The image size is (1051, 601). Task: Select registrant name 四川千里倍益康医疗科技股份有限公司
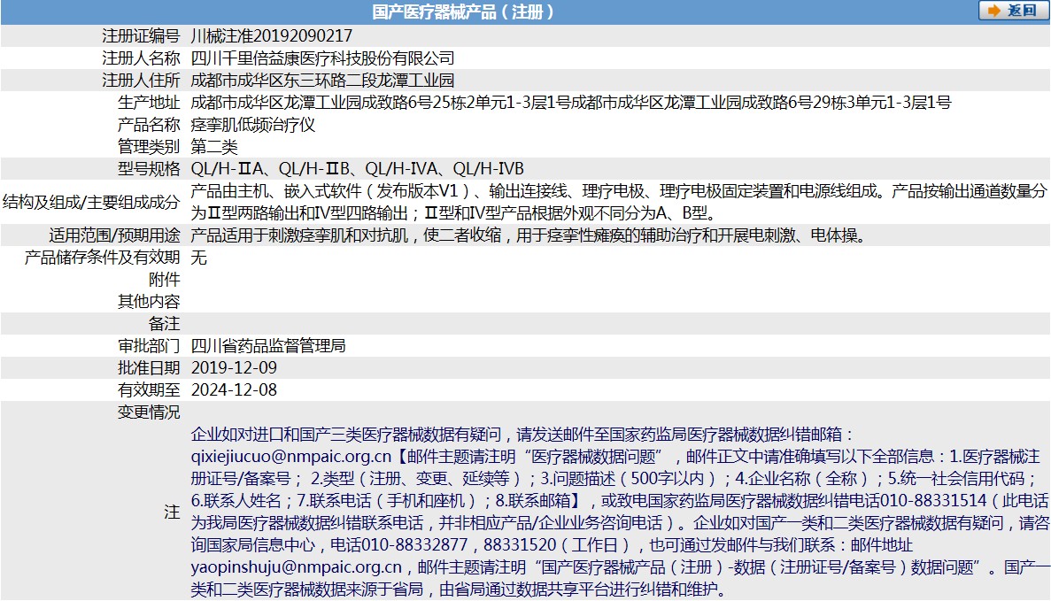[322, 58]
